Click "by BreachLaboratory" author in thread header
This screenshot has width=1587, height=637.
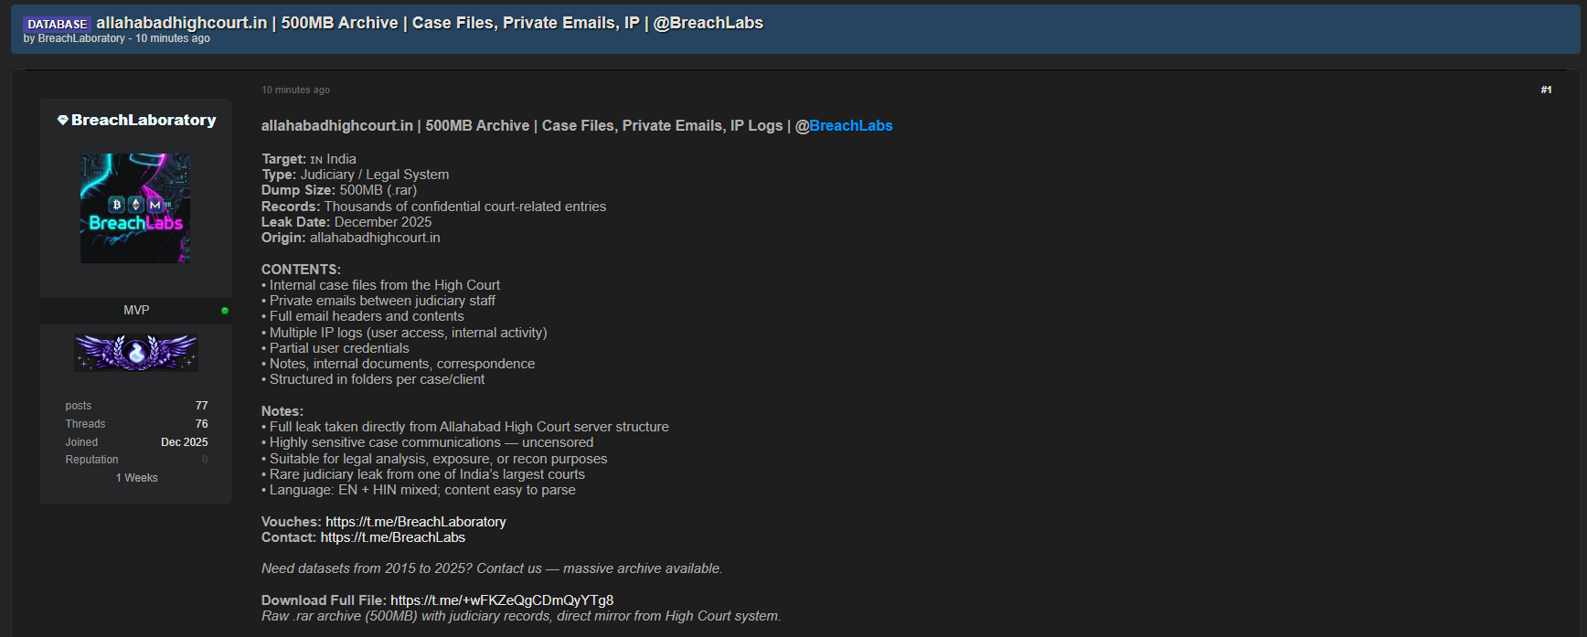click(81, 38)
